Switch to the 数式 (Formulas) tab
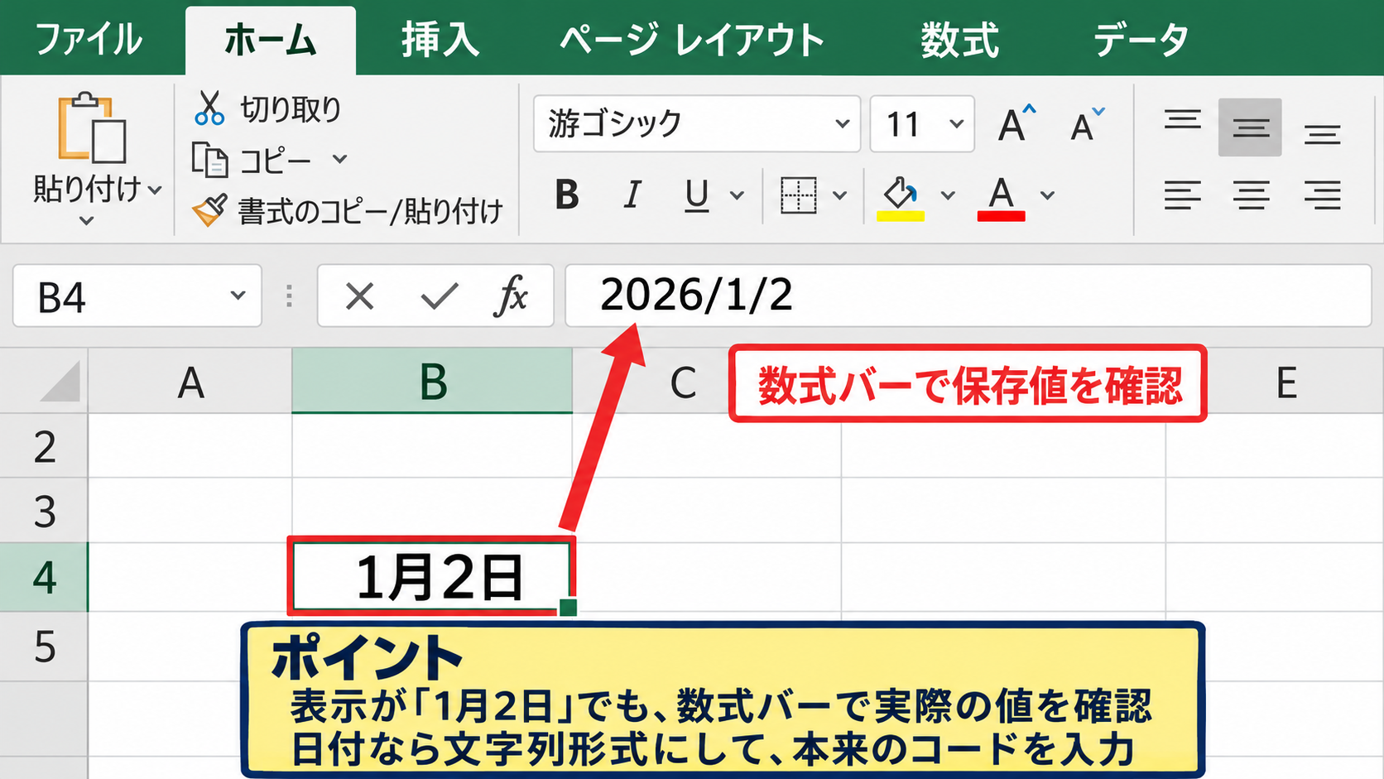 [960, 39]
